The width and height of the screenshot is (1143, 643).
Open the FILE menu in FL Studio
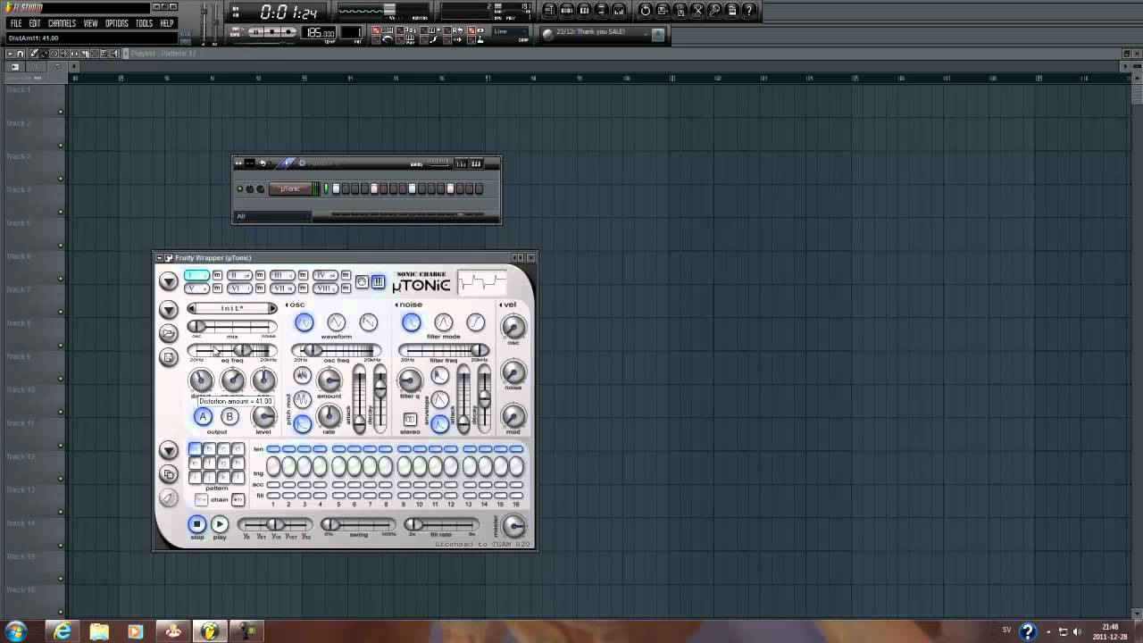click(16, 23)
